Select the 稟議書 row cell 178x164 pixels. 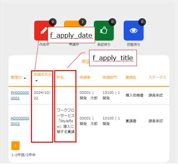[x=131, y=121]
